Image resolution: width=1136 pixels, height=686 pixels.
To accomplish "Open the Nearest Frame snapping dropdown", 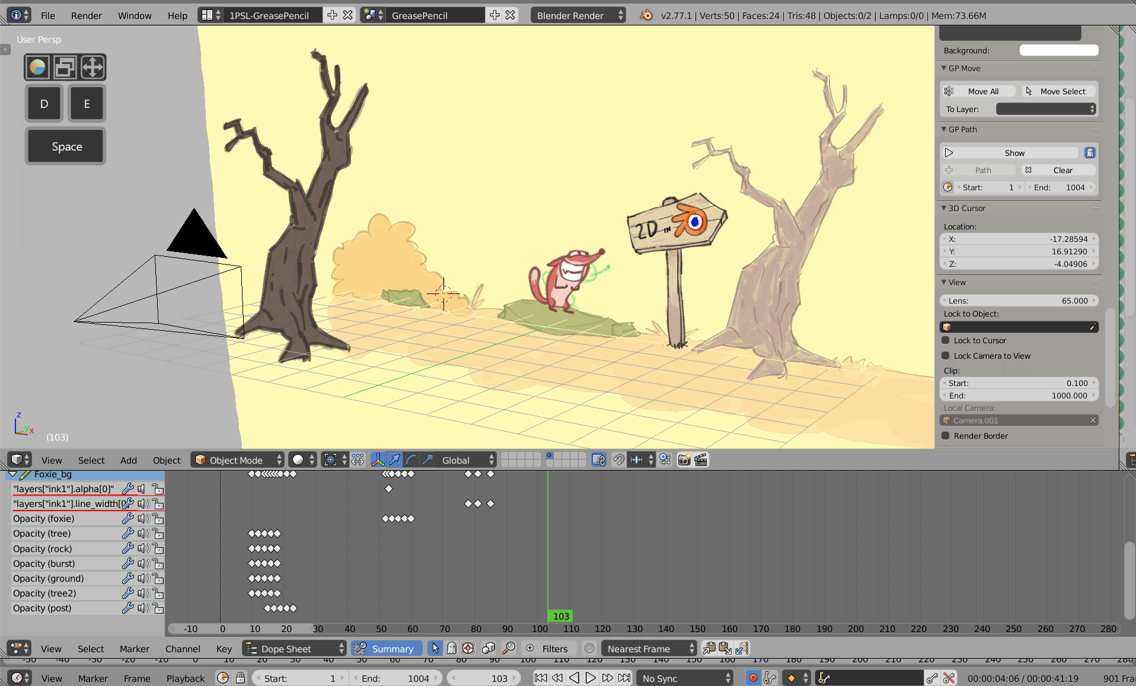I will click(x=649, y=649).
